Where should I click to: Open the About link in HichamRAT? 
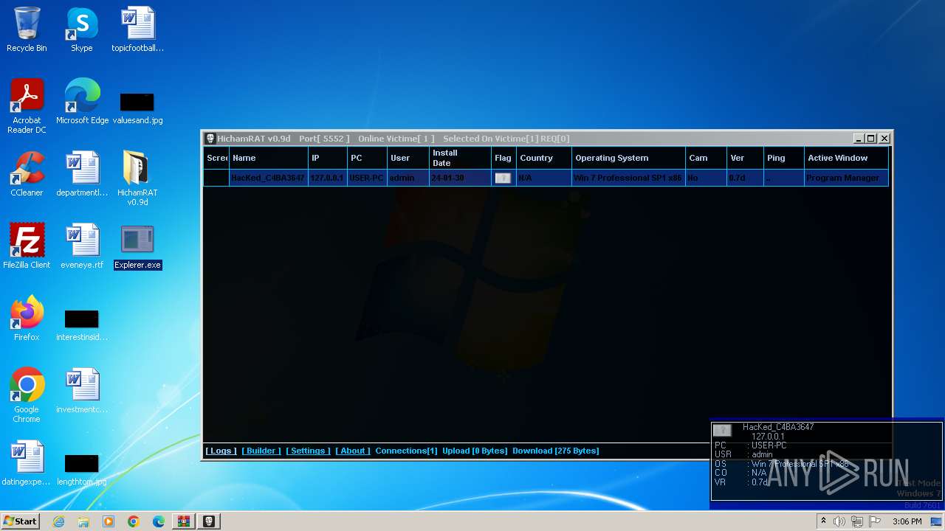tap(353, 451)
